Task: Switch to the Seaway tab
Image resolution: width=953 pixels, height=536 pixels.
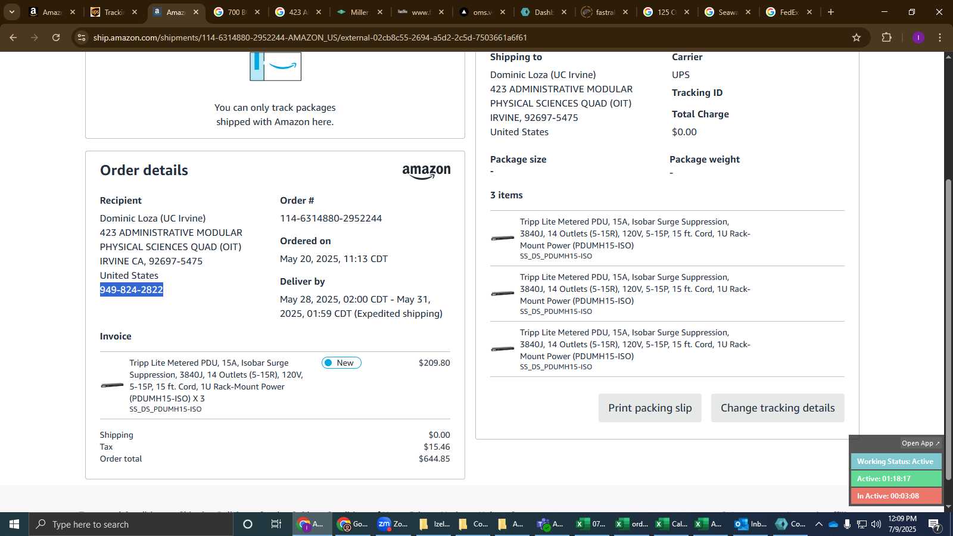Action: tap(727, 12)
